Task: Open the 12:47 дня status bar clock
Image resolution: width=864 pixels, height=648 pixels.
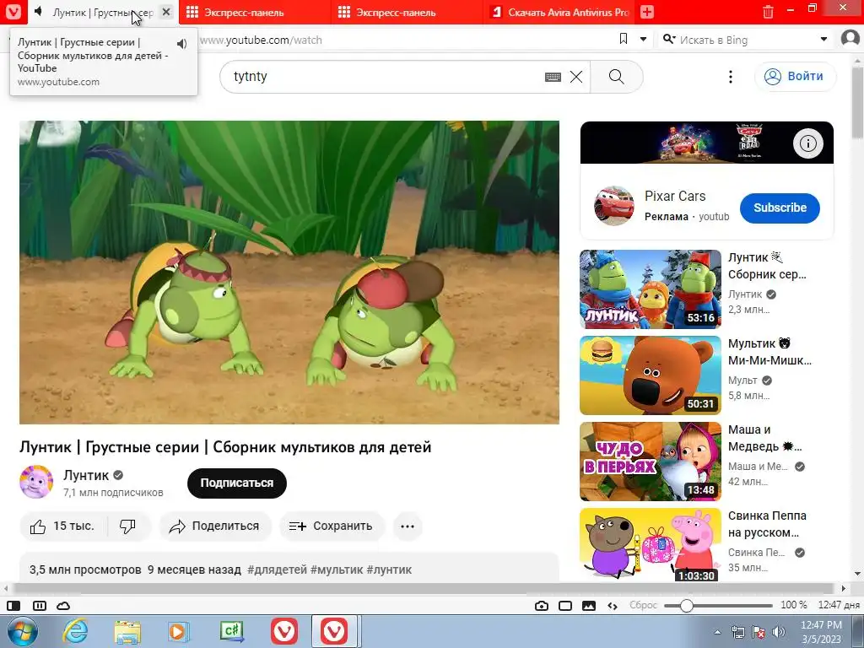Action: tap(838, 605)
